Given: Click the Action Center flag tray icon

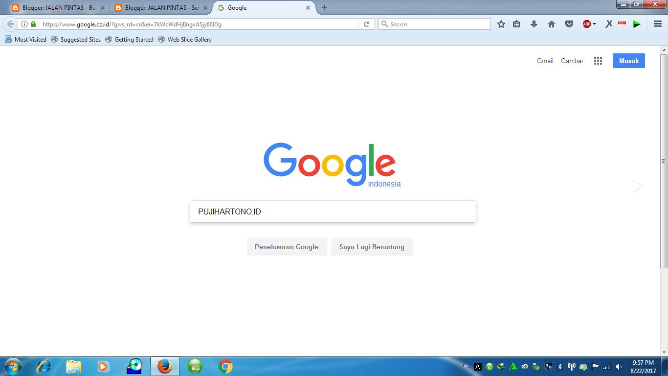Looking at the screenshot, I should (x=595, y=366).
